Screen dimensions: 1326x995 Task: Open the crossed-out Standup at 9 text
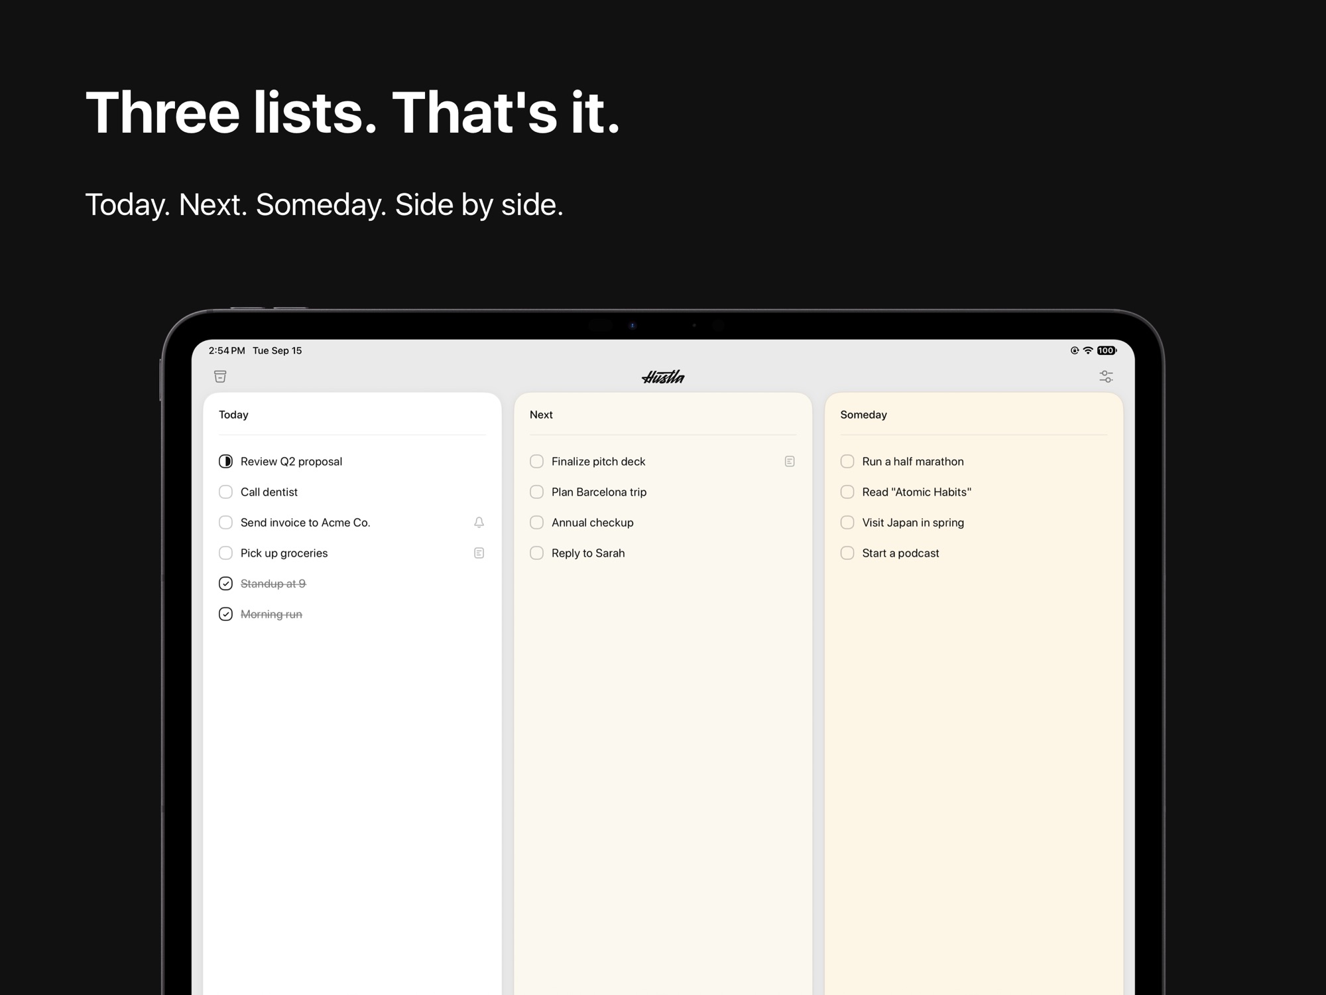(x=272, y=584)
